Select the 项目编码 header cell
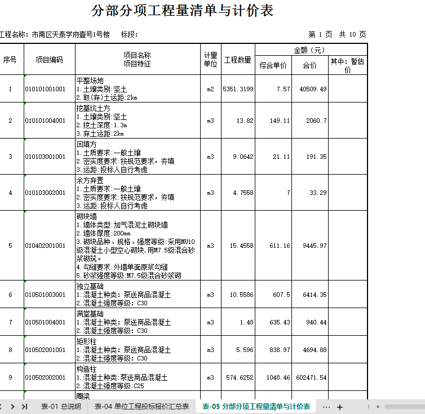Screen dimensions: 425x414 [x=50, y=59]
